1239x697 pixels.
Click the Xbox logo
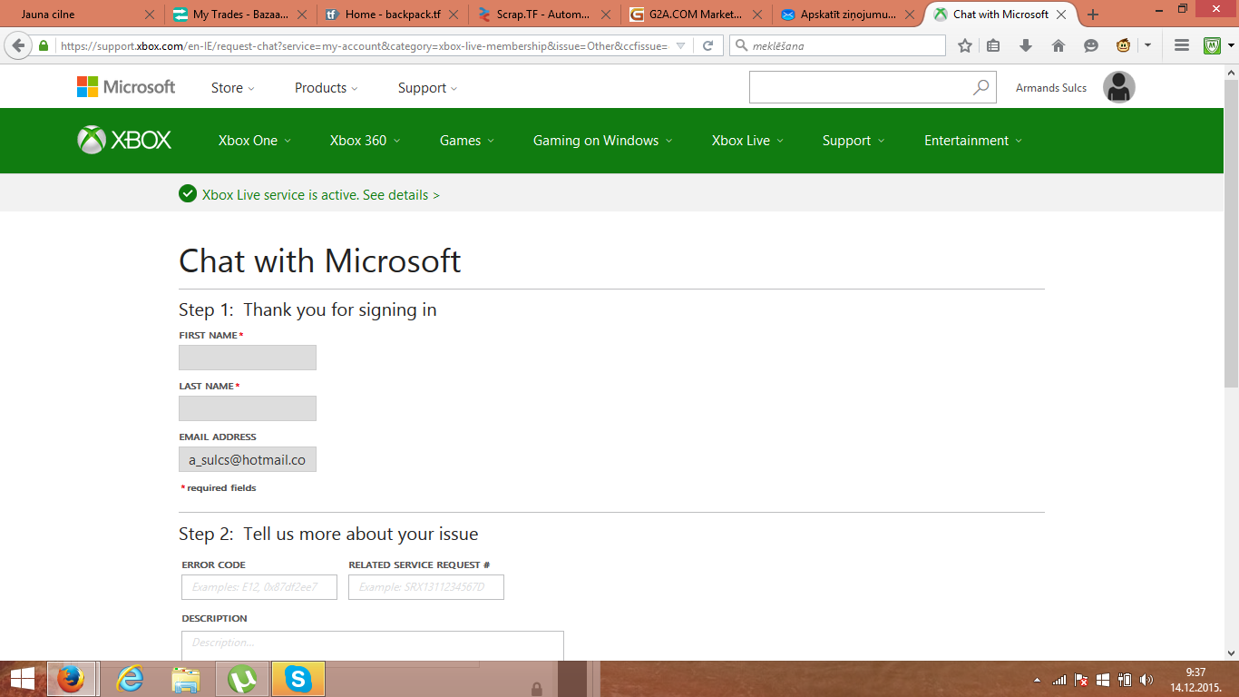[124, 140]
